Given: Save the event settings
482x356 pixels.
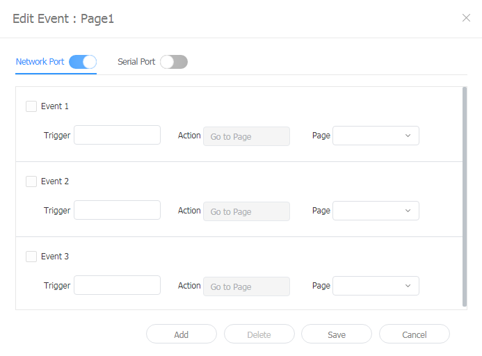Looking at the screenshot, I should [x=337, y=334].
